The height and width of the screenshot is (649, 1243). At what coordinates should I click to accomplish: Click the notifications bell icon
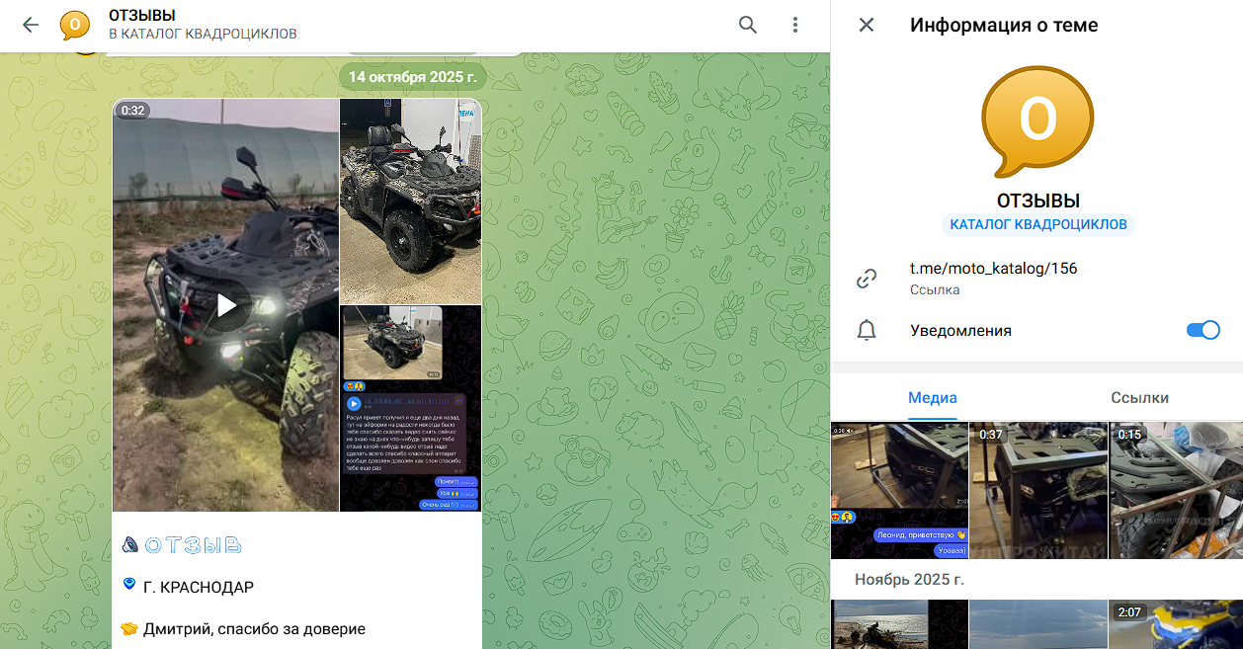[867, 331]
